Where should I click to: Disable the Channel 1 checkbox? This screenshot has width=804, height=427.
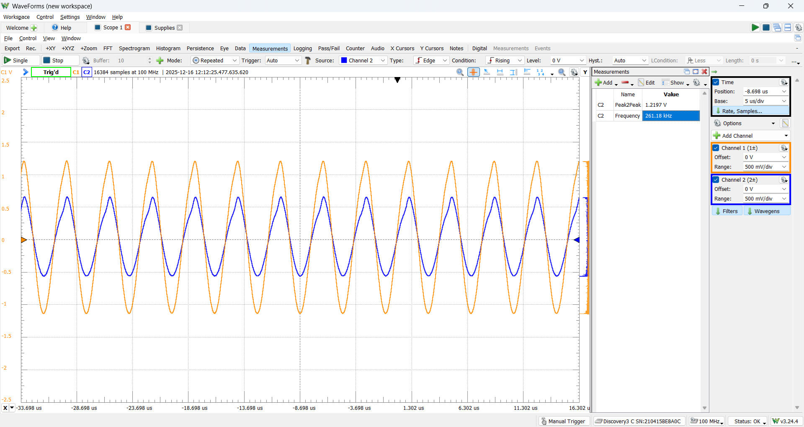716,148
